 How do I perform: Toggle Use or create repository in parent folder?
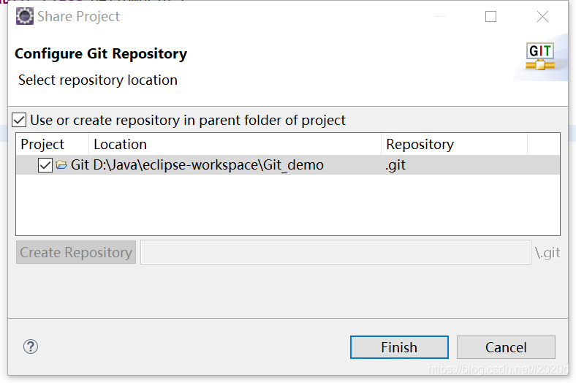tap(19, 120)
